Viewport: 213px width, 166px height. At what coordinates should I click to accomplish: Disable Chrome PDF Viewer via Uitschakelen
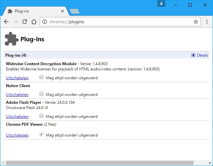click(x=17, y=135)
